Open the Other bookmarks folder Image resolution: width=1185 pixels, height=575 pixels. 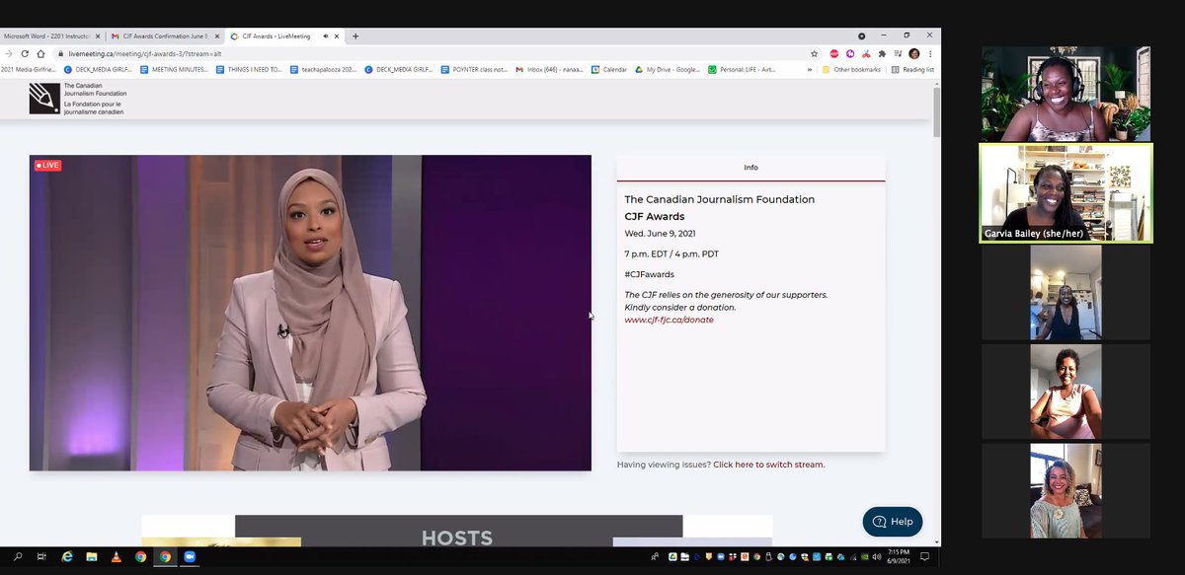pyautogui.click(x=850, y=70)
